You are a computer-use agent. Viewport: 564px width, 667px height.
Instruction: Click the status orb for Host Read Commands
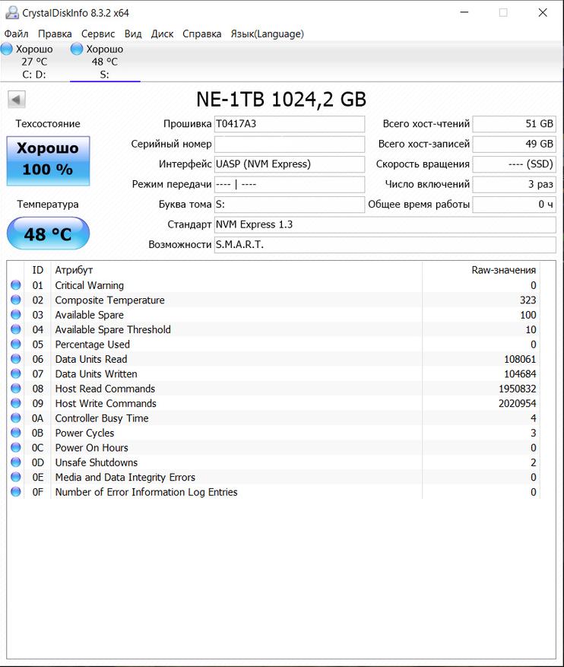point(16,389)
